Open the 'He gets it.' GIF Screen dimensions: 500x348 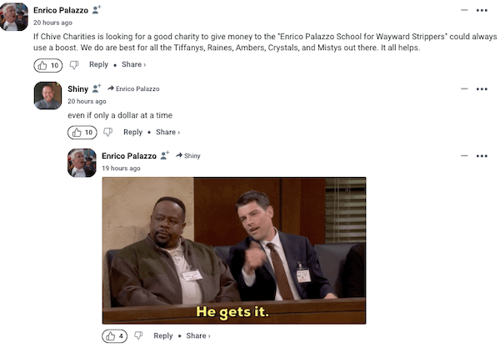click(x=234, y=250)
